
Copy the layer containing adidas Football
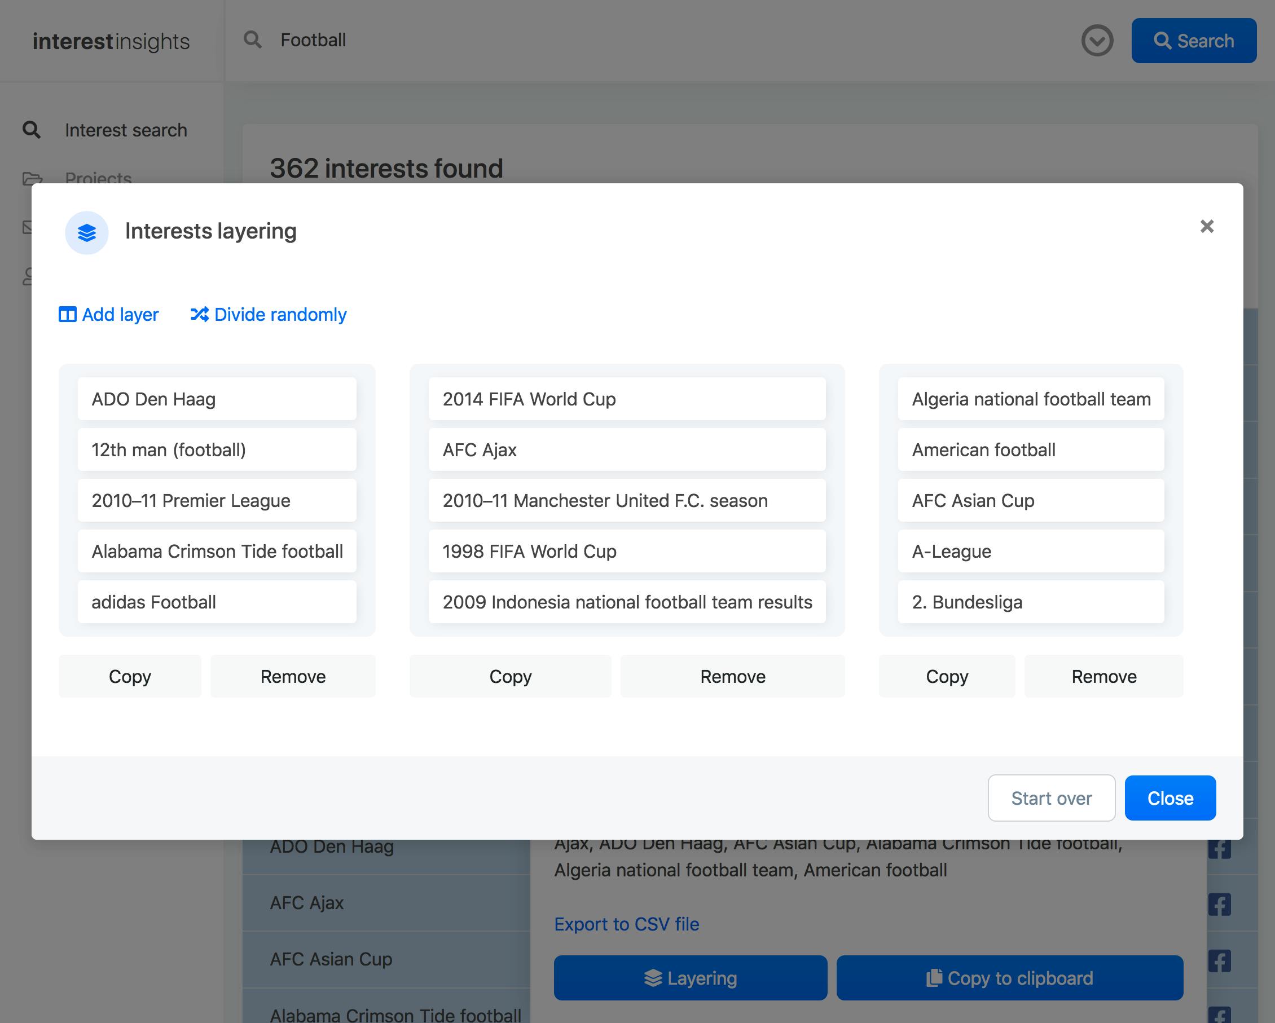(x=130, y=676)
